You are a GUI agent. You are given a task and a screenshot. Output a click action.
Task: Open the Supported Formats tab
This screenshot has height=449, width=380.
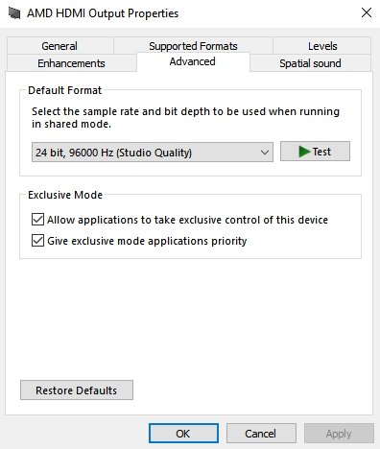click(193, 46)
